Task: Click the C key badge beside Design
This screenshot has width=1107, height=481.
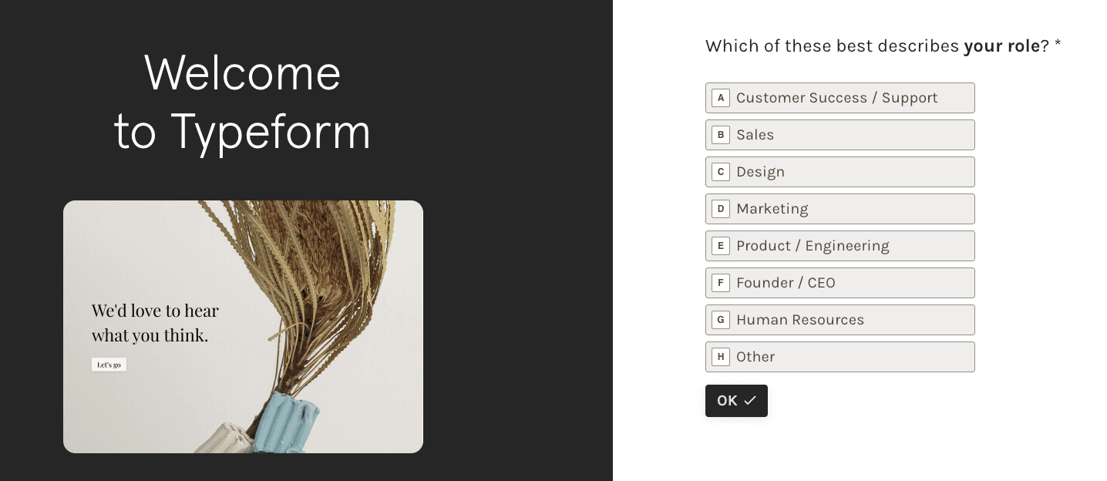Action: click(x=721, y=172)
